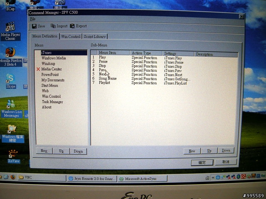Open the Windows 檔案總管 desktop icon
The width and height of the screenshot is (266, 199).
click(x=12, y=133)
